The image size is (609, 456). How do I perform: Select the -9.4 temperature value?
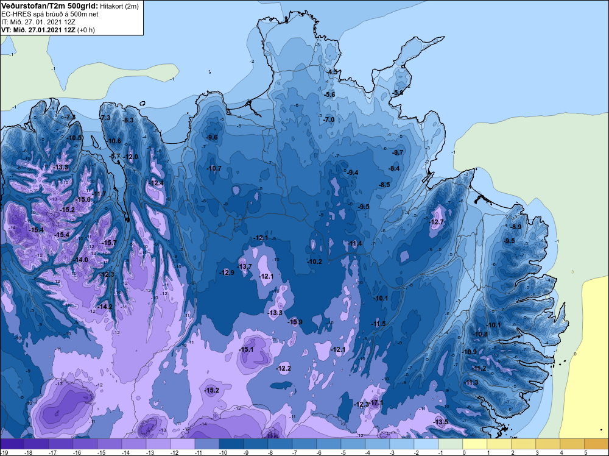pos(353,173)
